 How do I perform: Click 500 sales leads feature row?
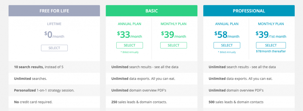click(249, 102)
